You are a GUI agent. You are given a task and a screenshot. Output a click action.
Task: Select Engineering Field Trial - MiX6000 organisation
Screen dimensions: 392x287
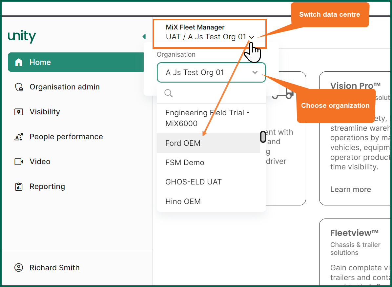tap(209, 118)
